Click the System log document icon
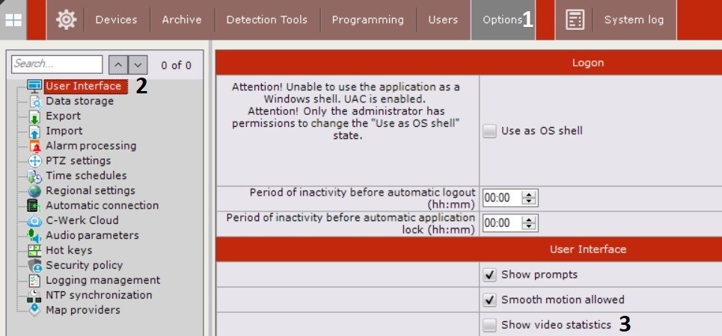This screenshot has height=336, width=722. point(575,20)
